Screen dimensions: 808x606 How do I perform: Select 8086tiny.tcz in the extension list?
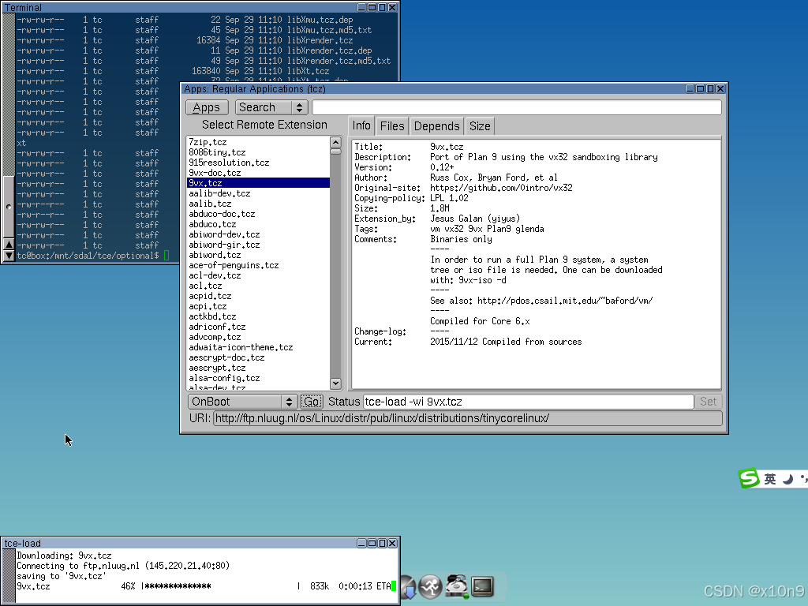pyautogui.click(x=258, y=152)
